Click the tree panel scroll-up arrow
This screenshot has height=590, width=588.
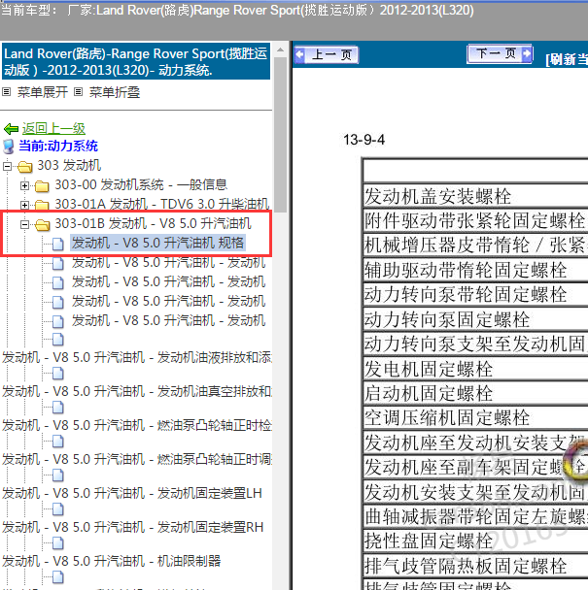[281, 49]
